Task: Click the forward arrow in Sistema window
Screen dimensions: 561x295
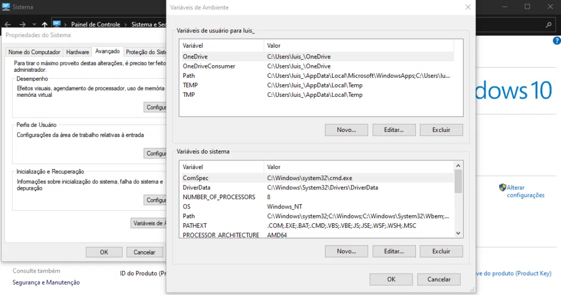Action: (x=22, y=25)
